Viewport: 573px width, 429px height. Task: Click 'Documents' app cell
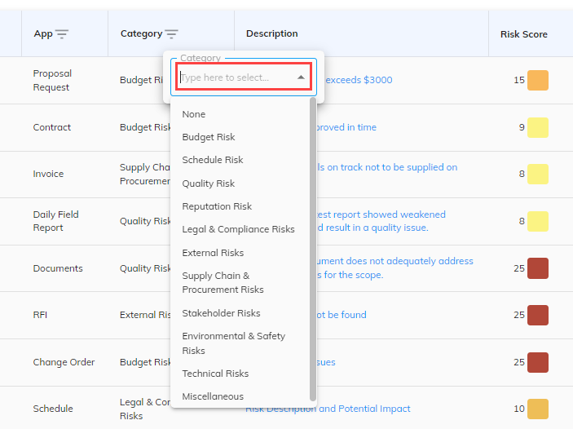click(58, 268)
